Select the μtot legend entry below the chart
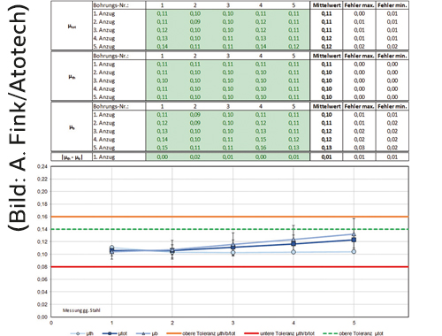Image resolution: width=442 pixels, height=336 pixels. click(x=115, y=333)
